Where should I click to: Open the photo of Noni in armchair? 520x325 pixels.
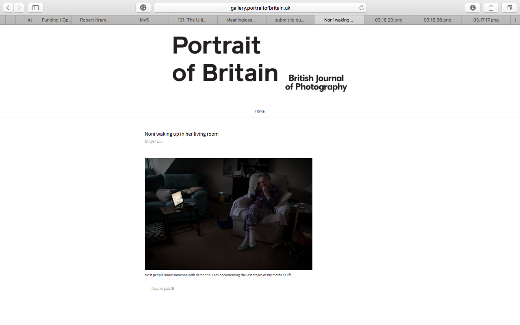point(229,214)
